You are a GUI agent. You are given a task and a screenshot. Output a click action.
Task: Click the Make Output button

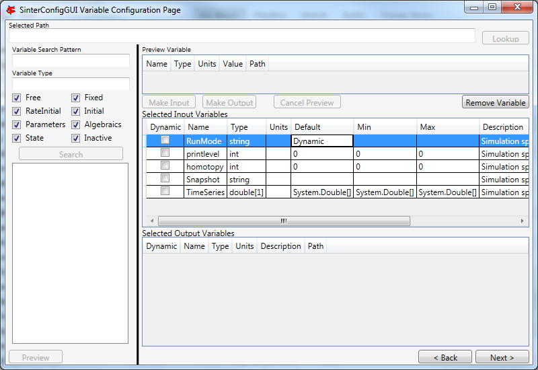point(229,102)
